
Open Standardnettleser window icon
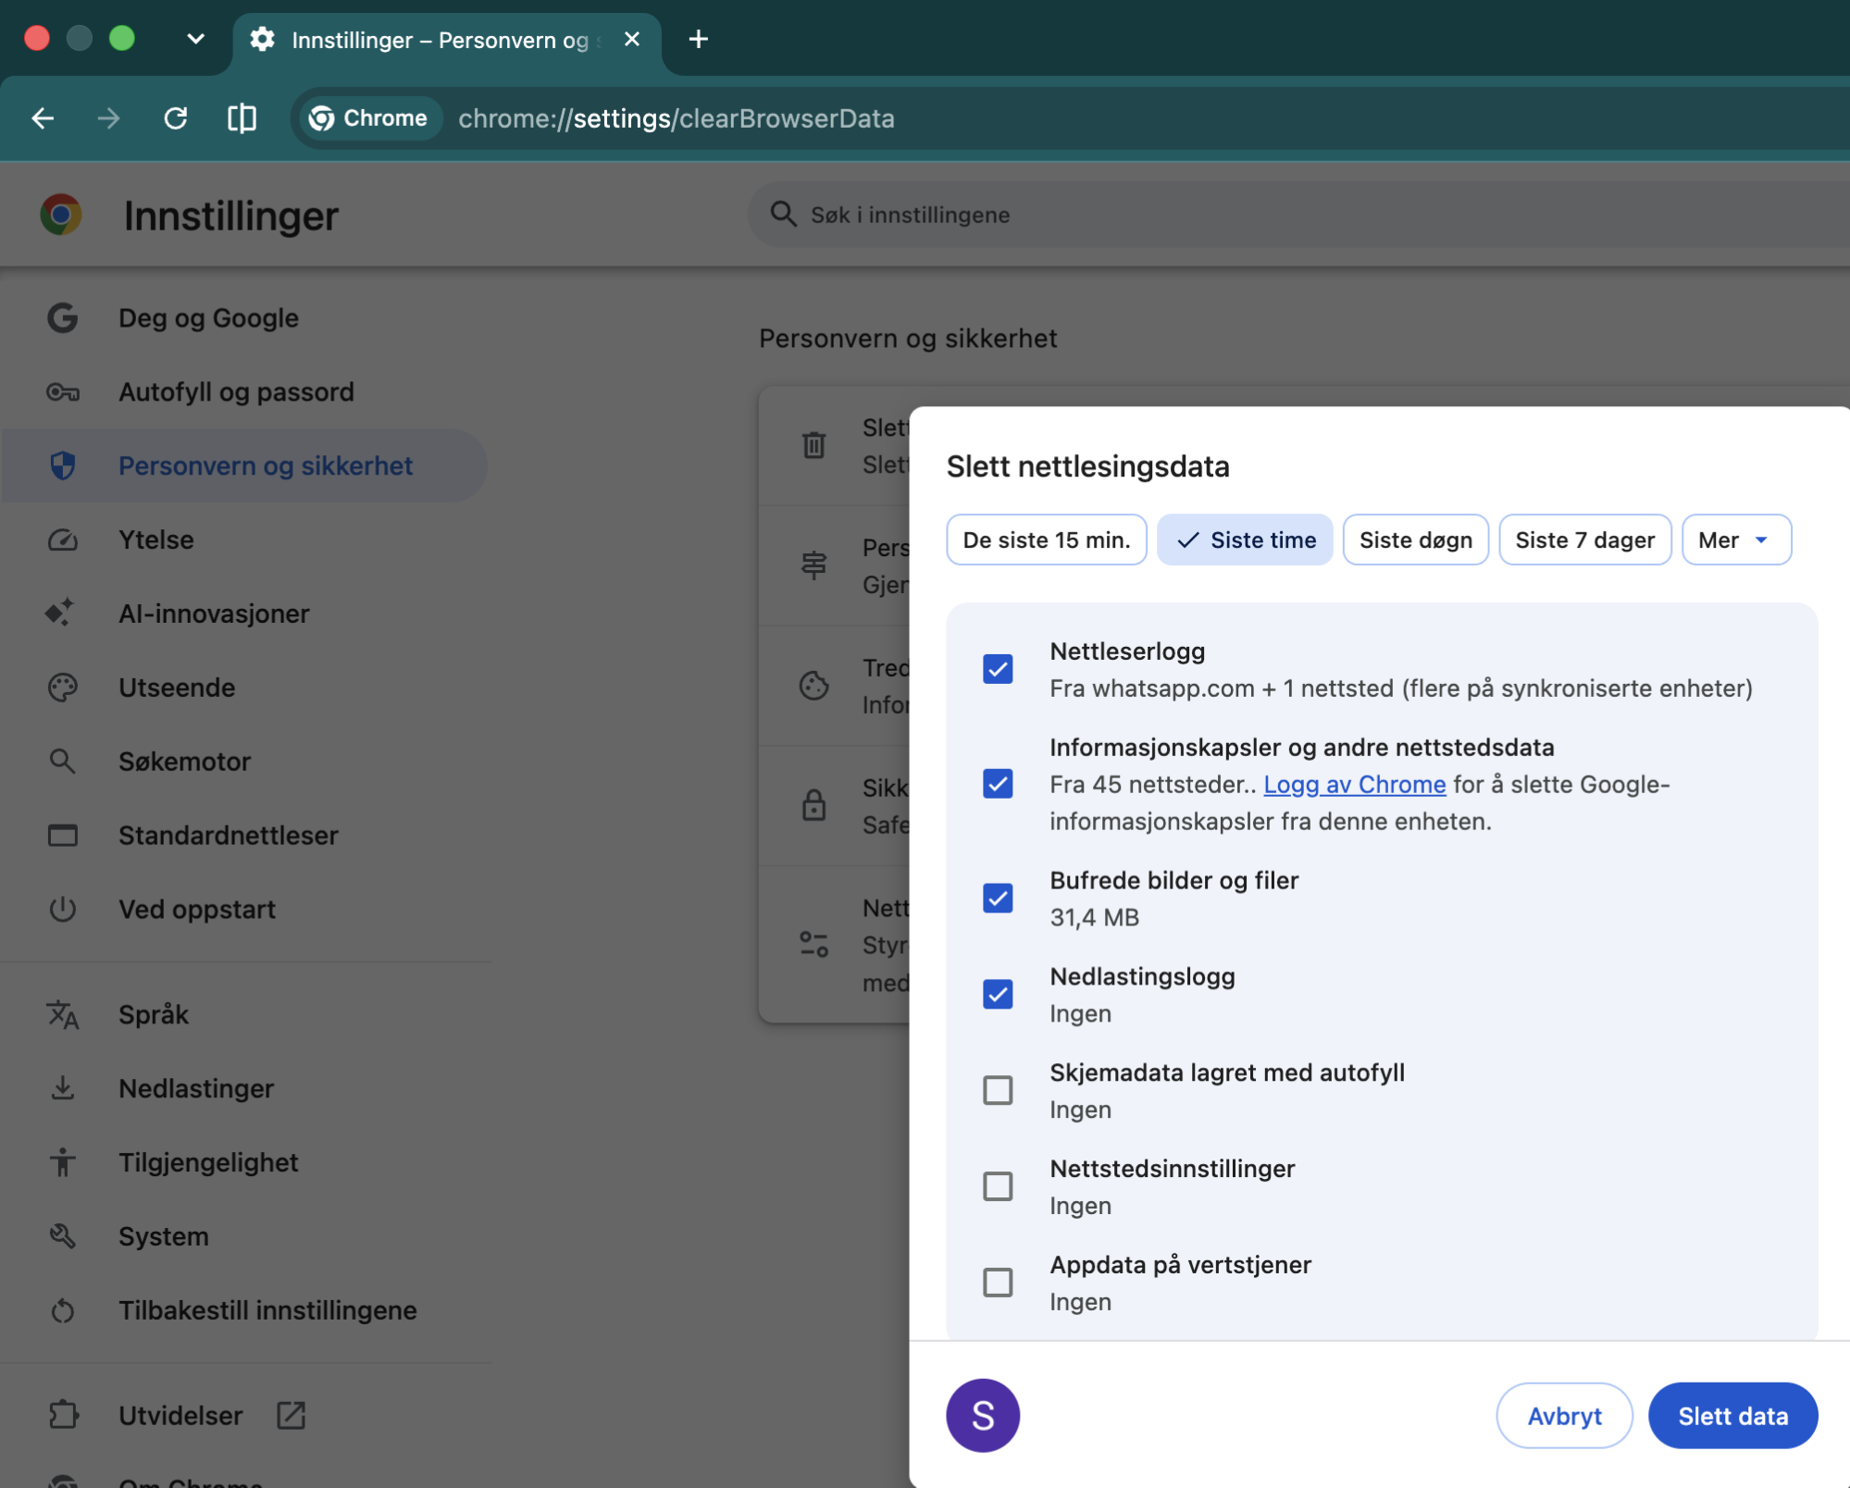pos(63,836)
